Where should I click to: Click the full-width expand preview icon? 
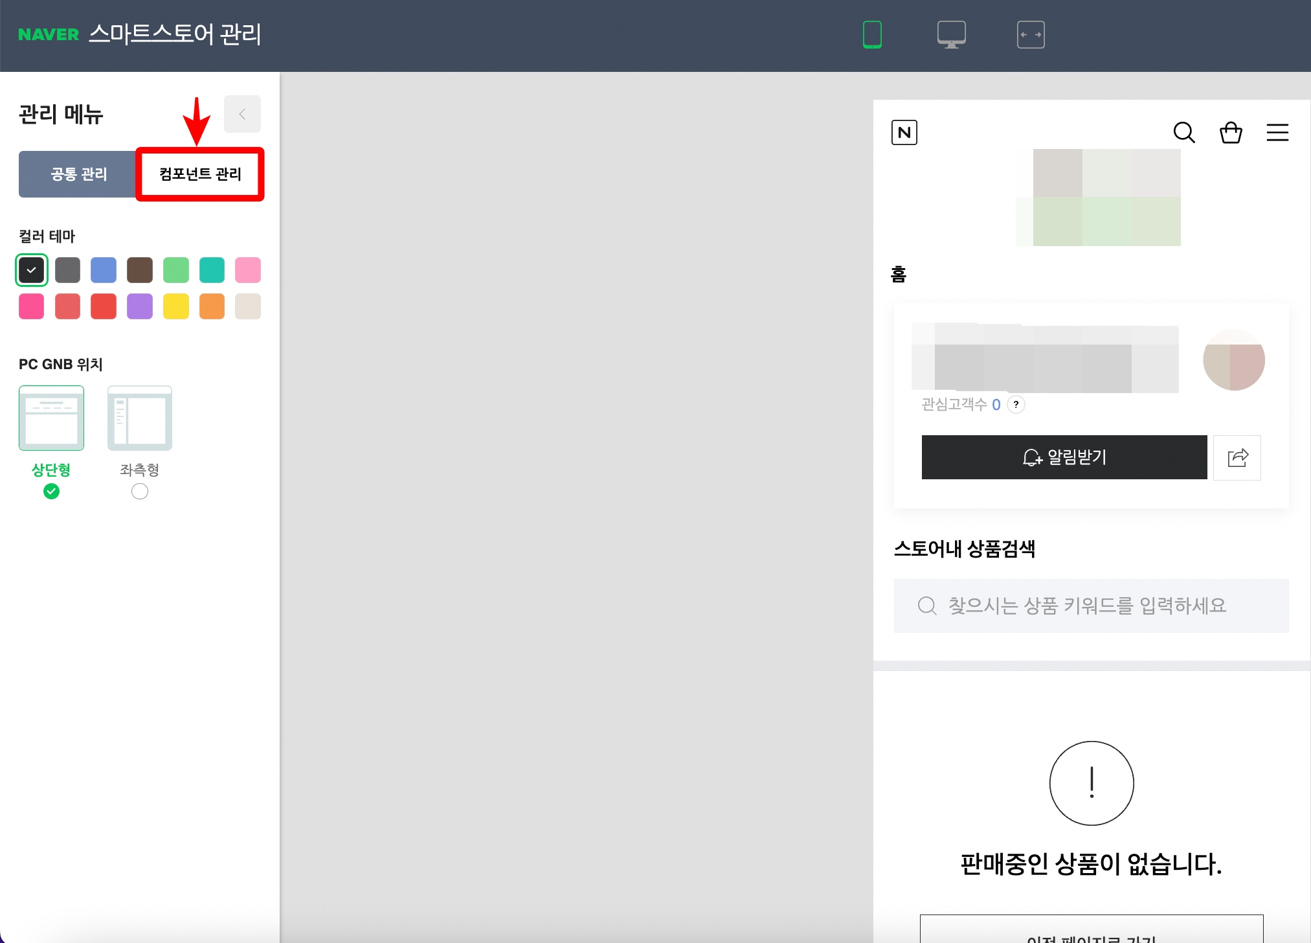(x=1030, y=34)
